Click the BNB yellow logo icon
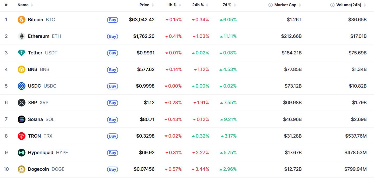Screen dimensions: 374x178 pos(22,69)
